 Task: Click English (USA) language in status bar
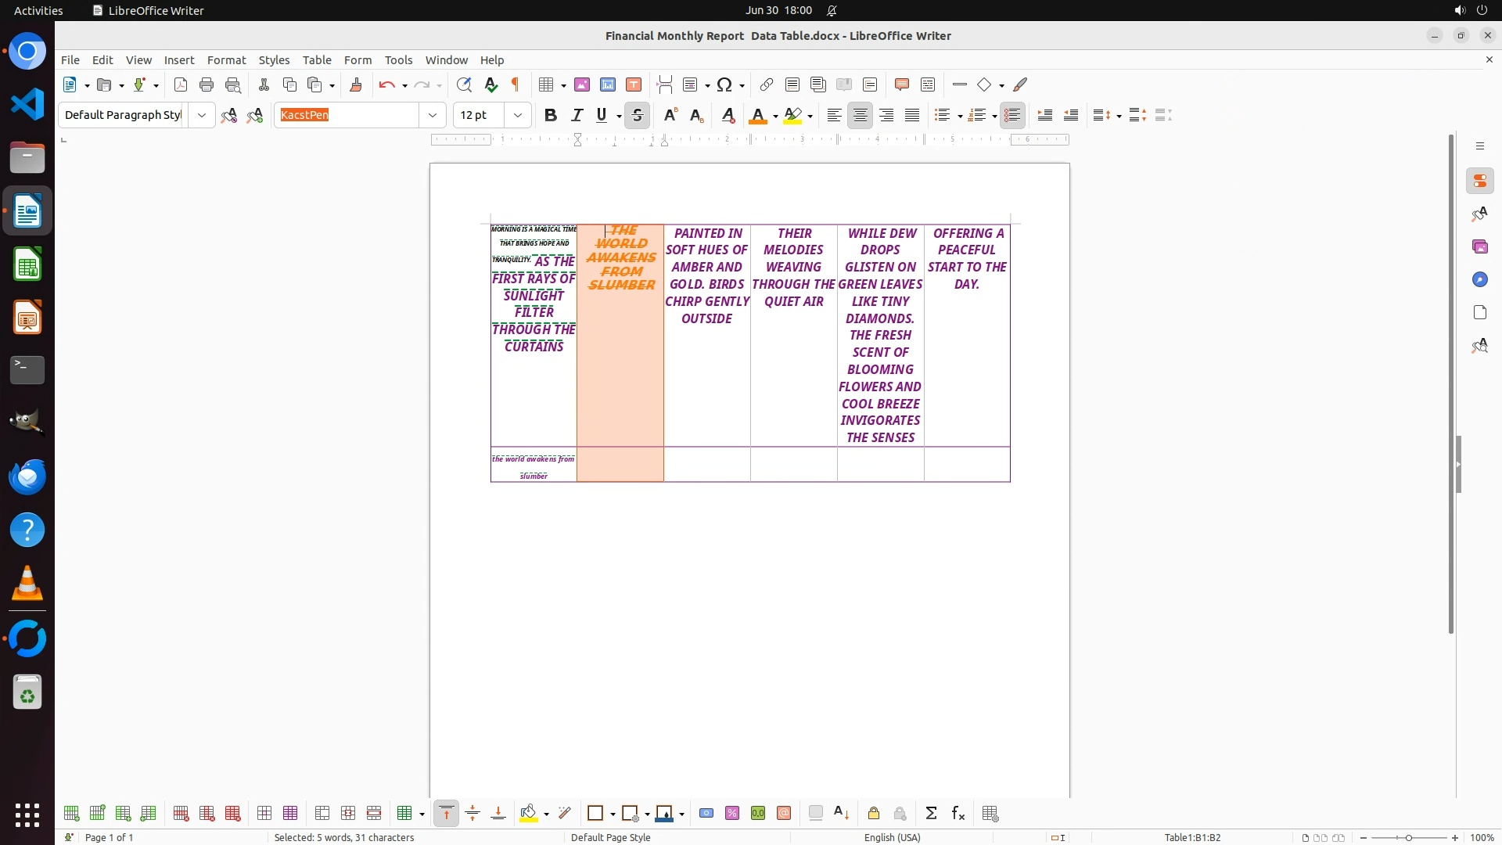(x=892, y=837)
